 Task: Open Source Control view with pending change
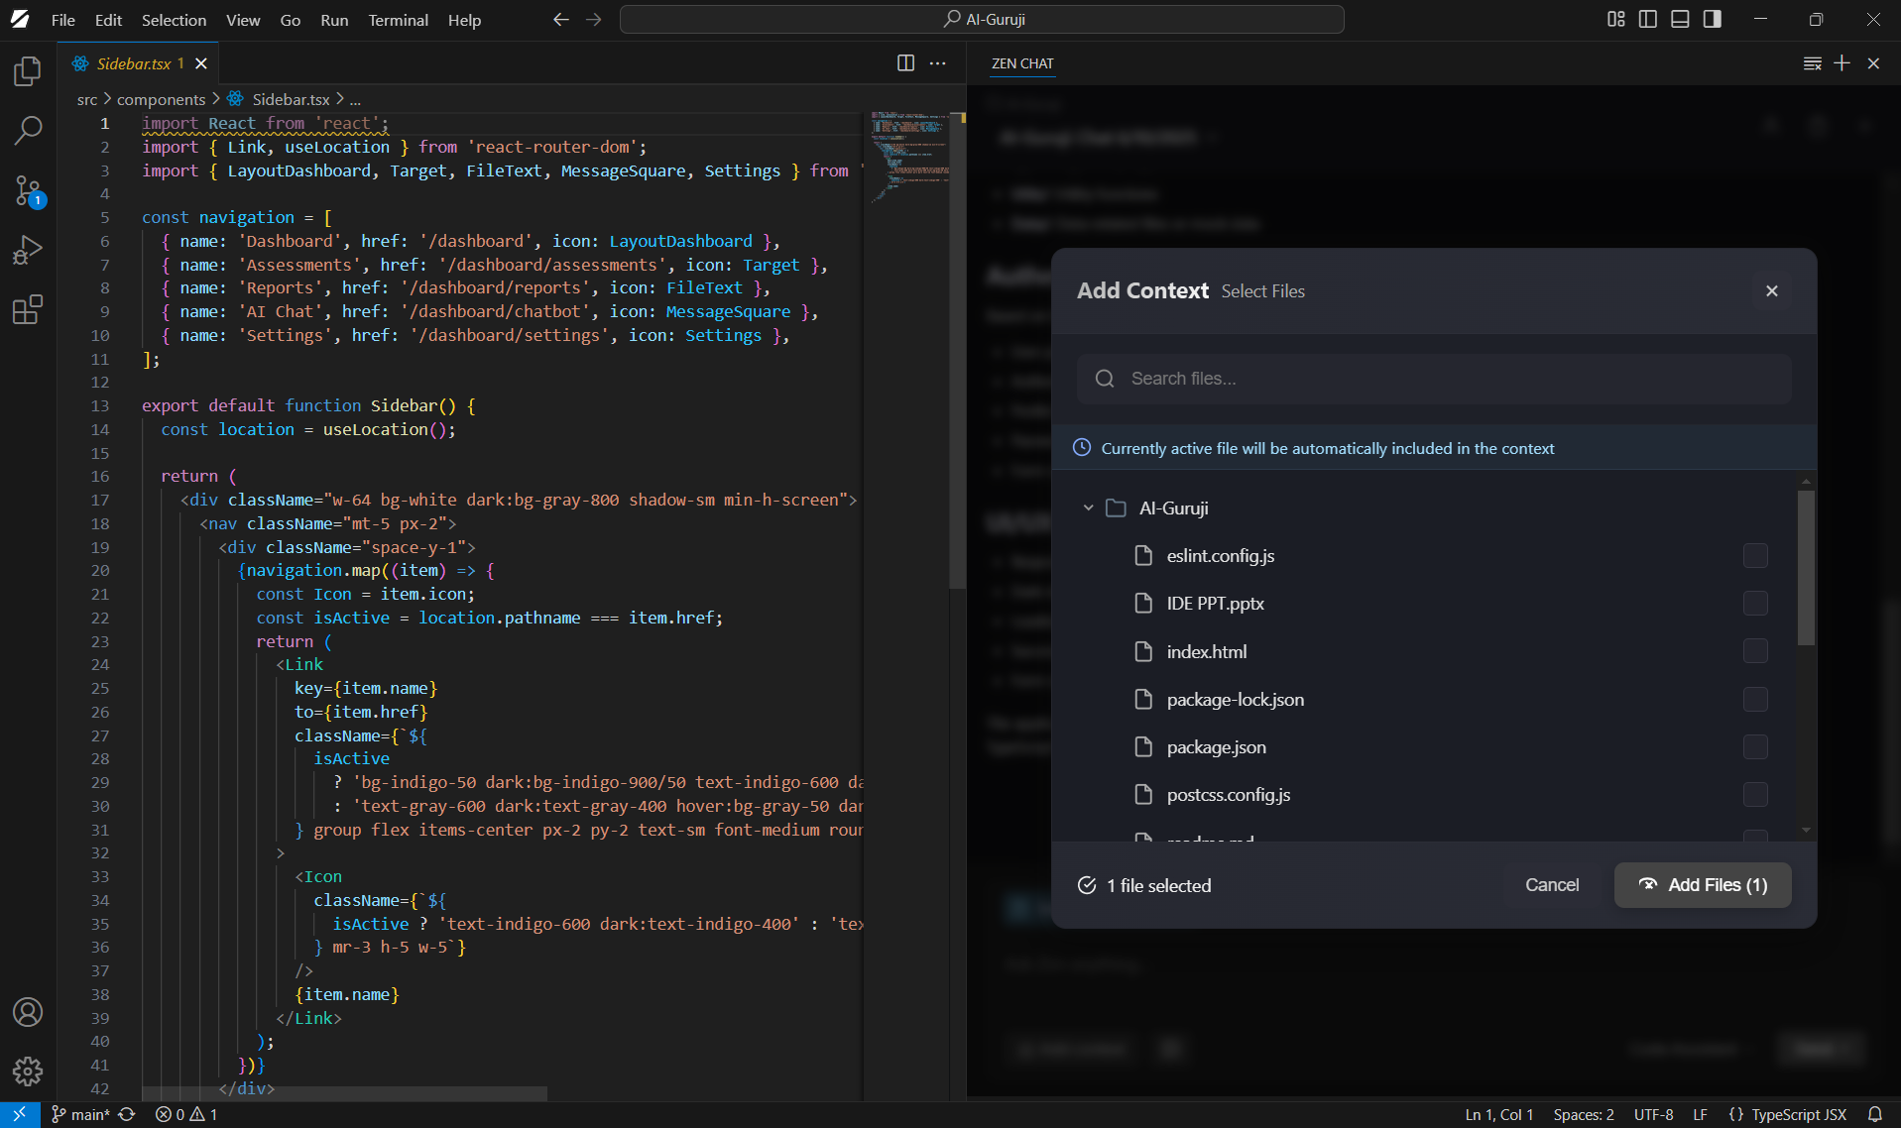click(x=28, y=190)
